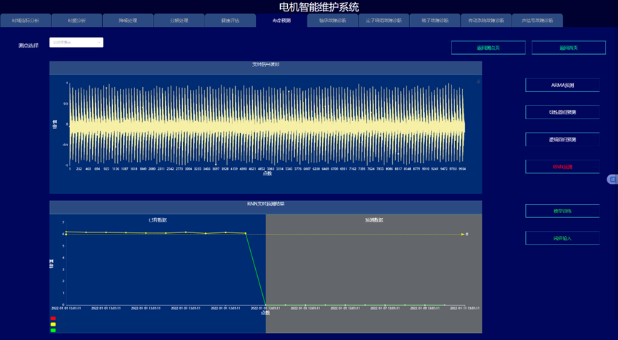Go to the decomposition processing tab (fourth tab)
This screenshot has height=340, width=618.
pos(179,21)
